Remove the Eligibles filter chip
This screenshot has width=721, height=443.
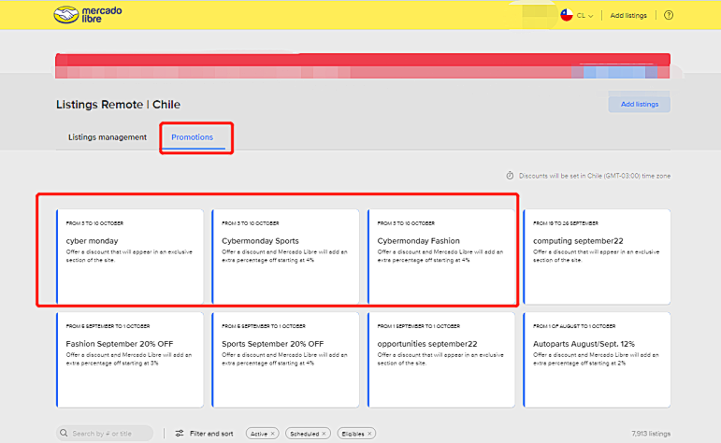click(x=369, y=434)
